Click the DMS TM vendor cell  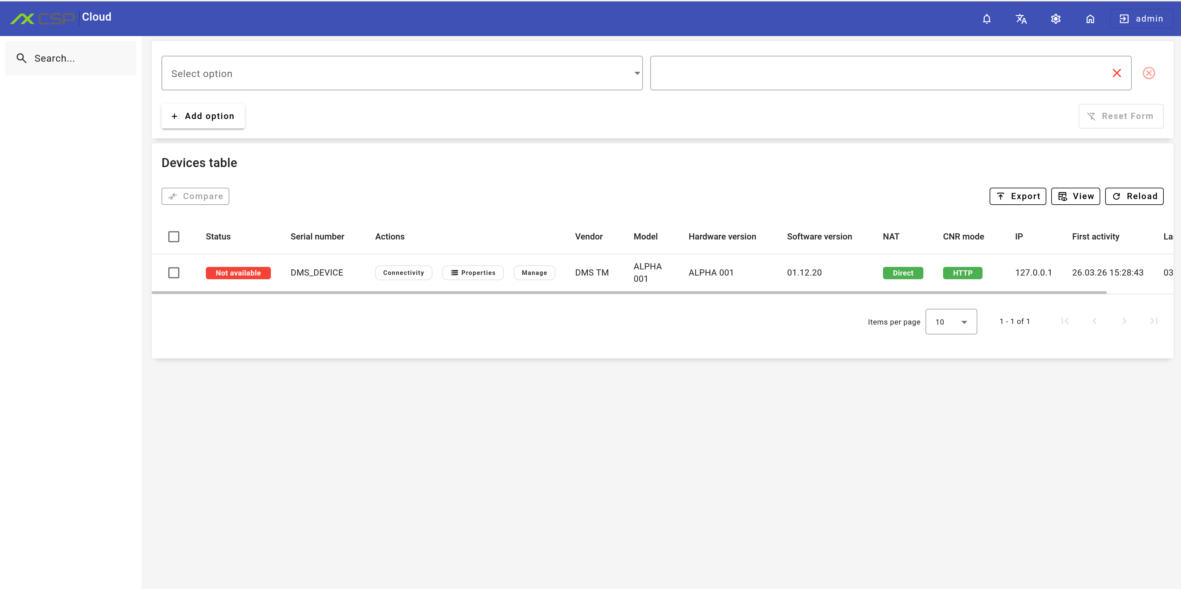pyautogui.click(x=592, y=273)
